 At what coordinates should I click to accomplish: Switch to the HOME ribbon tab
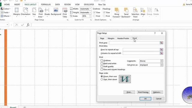click(7, 4)
